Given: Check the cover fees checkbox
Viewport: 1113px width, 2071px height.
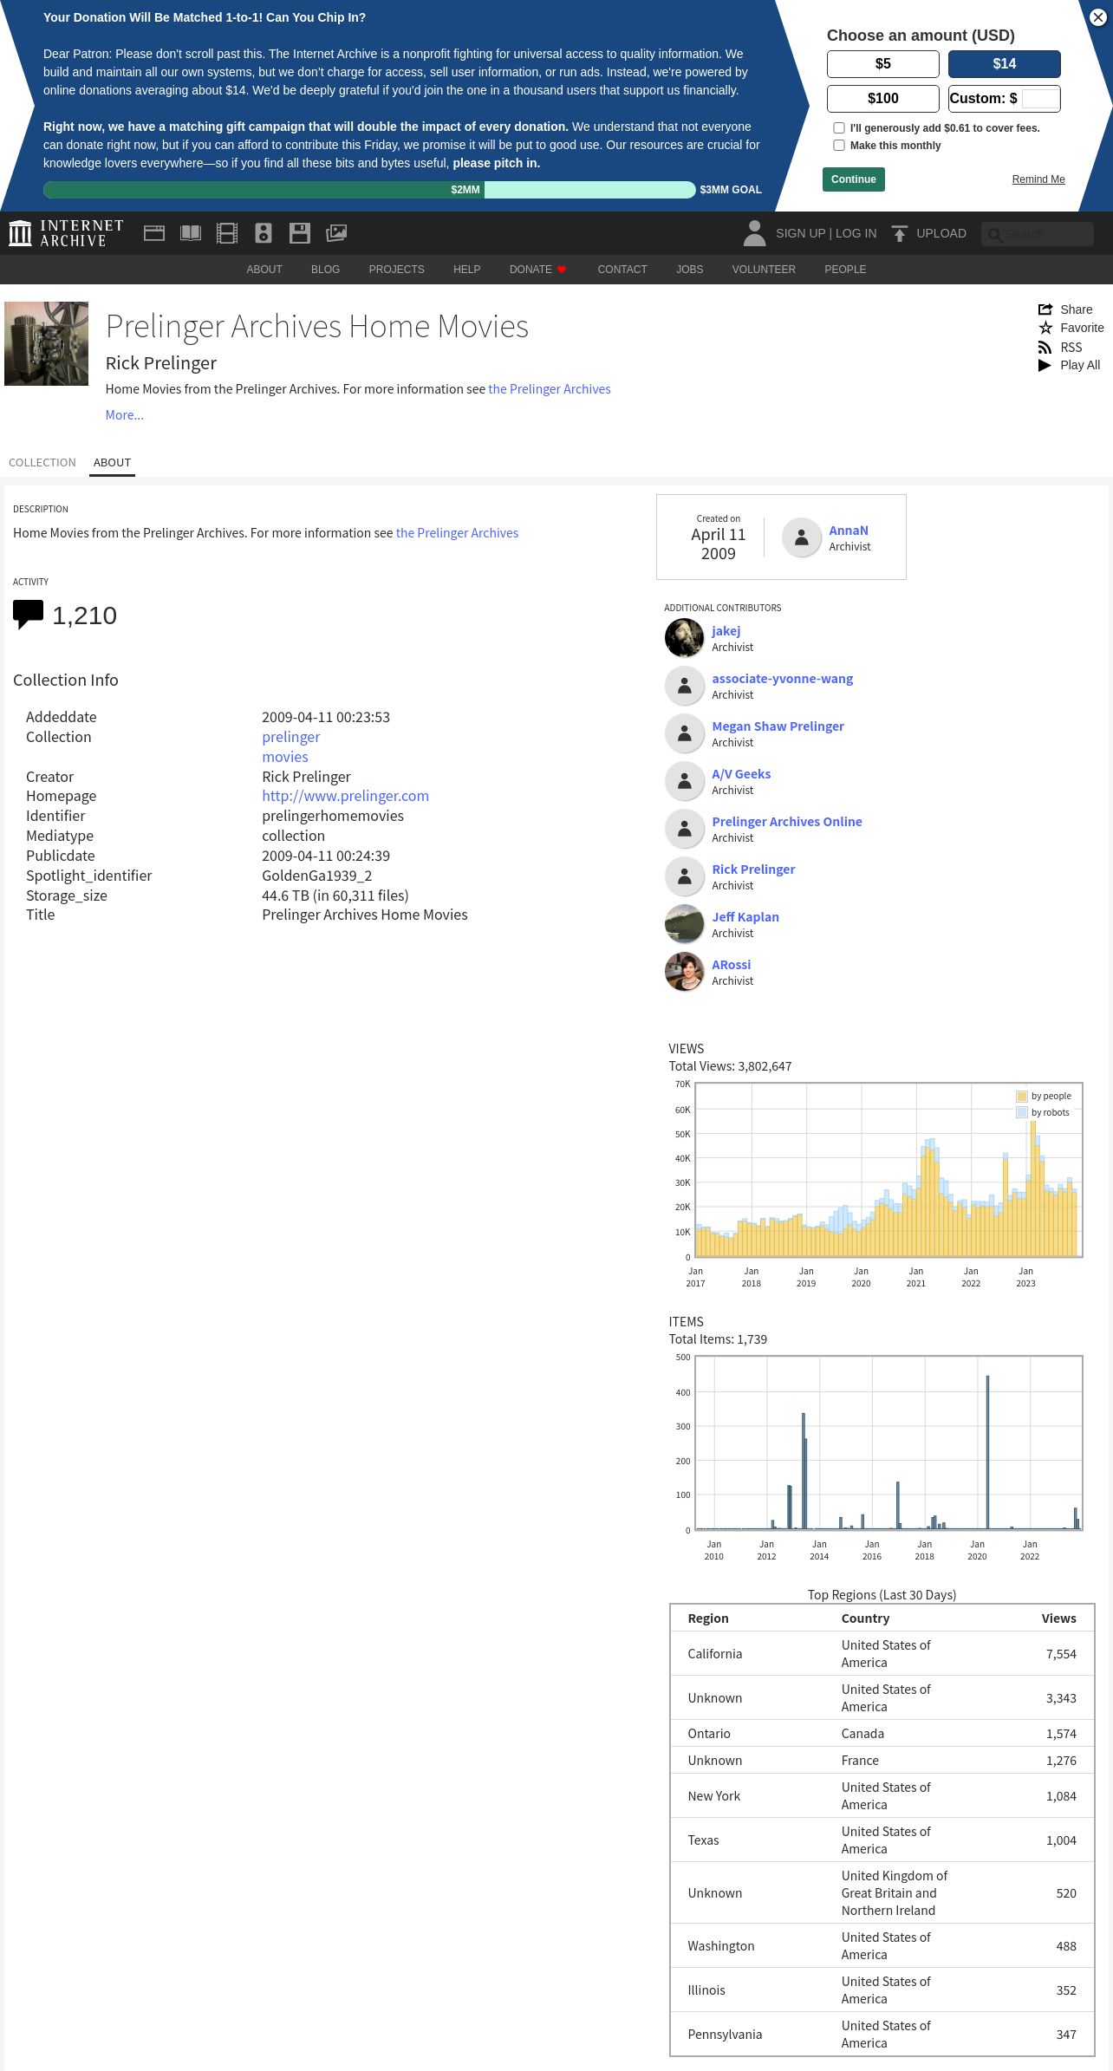Looking at the screenshot, I should pos(839,128).
